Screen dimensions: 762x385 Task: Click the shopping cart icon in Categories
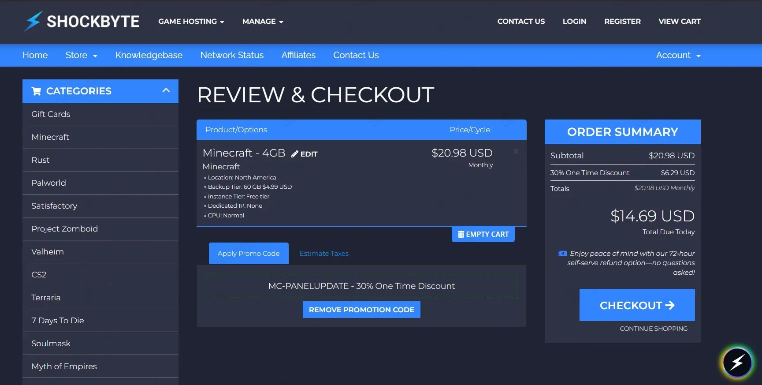36,91
